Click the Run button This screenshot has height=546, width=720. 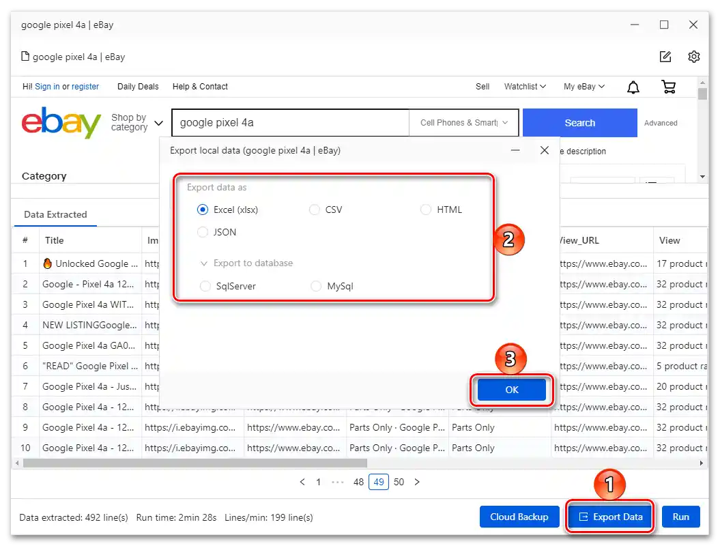681,517
